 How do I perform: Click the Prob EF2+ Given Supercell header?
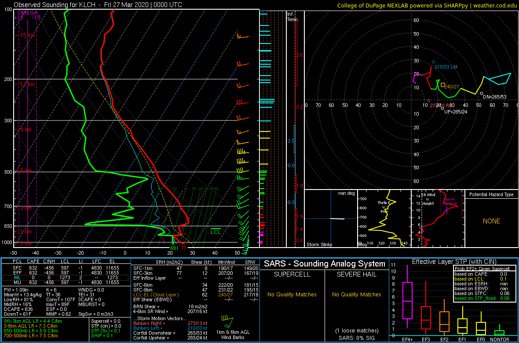(481, 269)
